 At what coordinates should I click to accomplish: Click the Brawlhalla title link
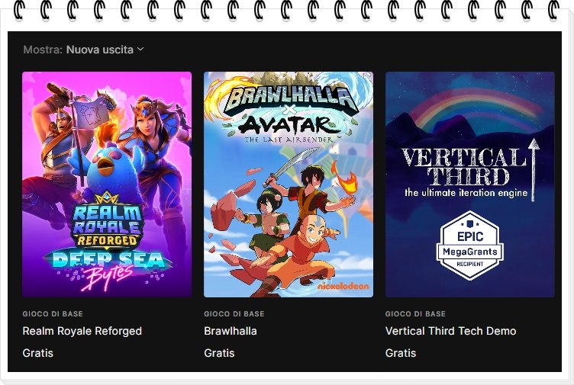(x=231, y=331)
